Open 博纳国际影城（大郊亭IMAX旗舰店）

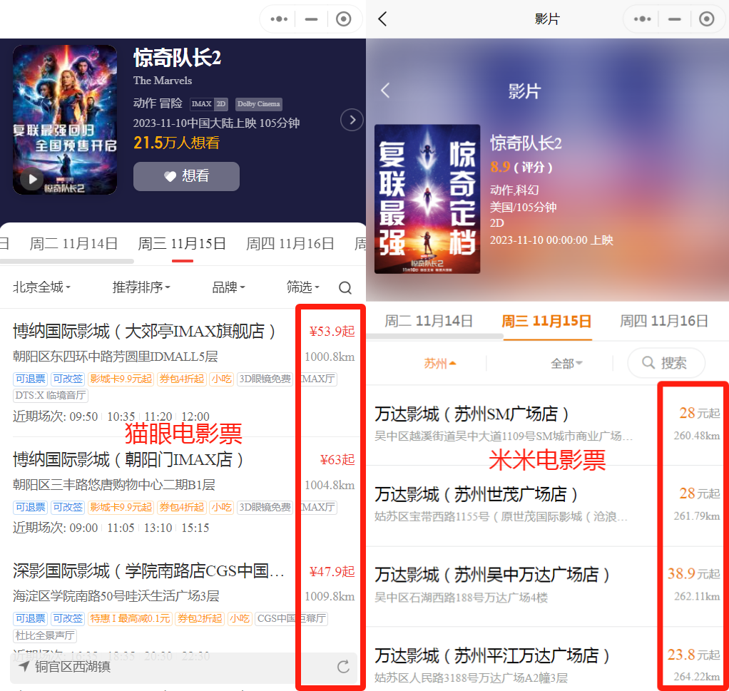144,332
